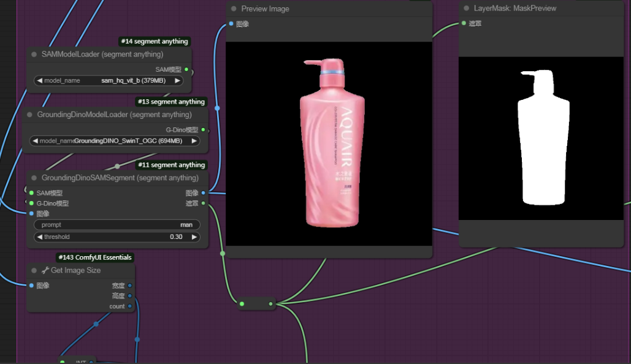631x364 pixels.
Task: Select the Get Image Size node title
Action: pos(75,270)
